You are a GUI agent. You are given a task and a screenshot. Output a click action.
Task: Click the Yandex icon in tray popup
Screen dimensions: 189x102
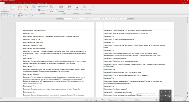click(161, 99)
